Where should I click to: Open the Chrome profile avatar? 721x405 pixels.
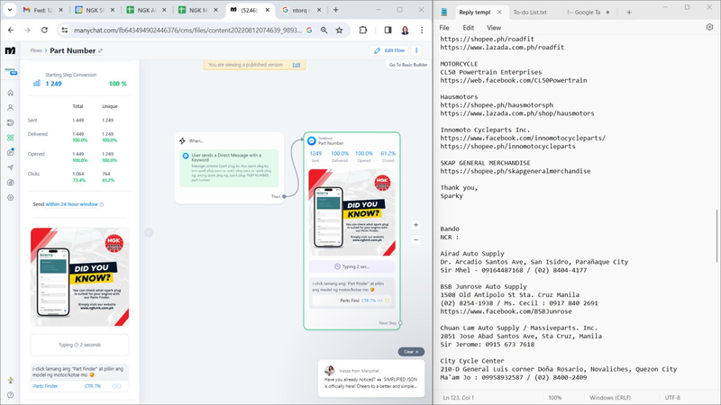tap(405, 30)
